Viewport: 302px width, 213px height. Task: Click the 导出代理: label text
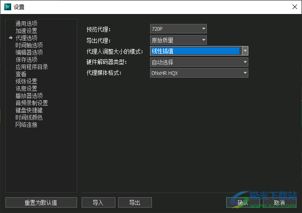[98, 41]
